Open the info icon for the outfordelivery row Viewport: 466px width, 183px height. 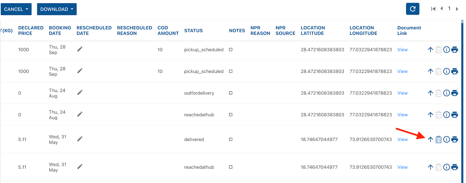point(446,93)
